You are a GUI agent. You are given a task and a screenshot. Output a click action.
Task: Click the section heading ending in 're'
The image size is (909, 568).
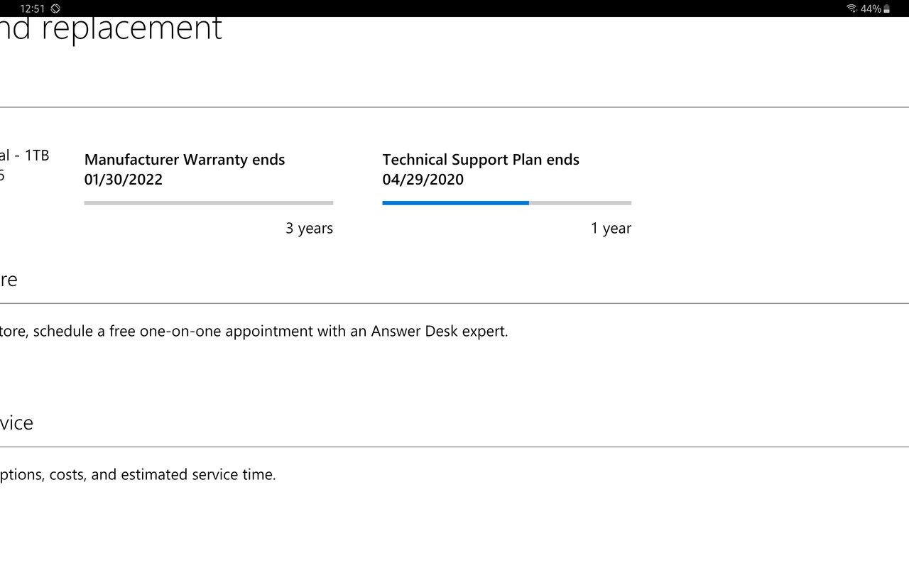point(9,280)
